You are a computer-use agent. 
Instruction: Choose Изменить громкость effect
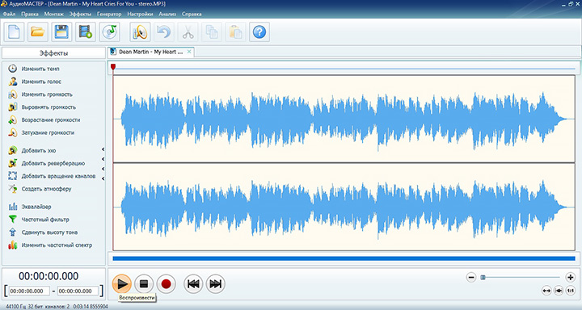[x=47, y=94]
